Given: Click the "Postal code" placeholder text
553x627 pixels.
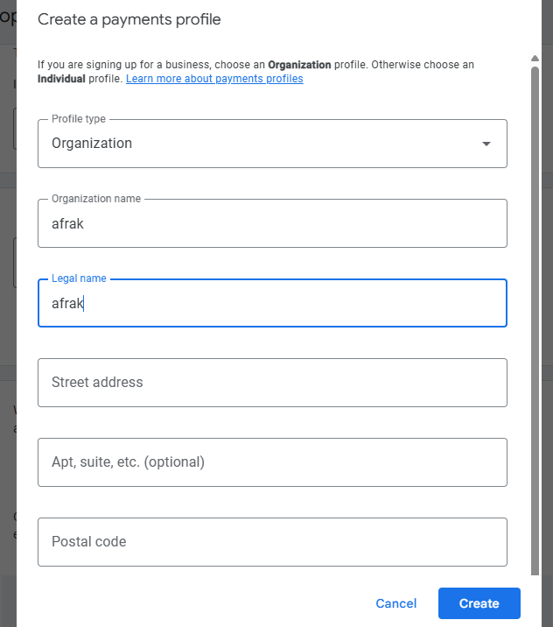Looking at the screenshot, I should pyautogui.click(x=88, y=542).
